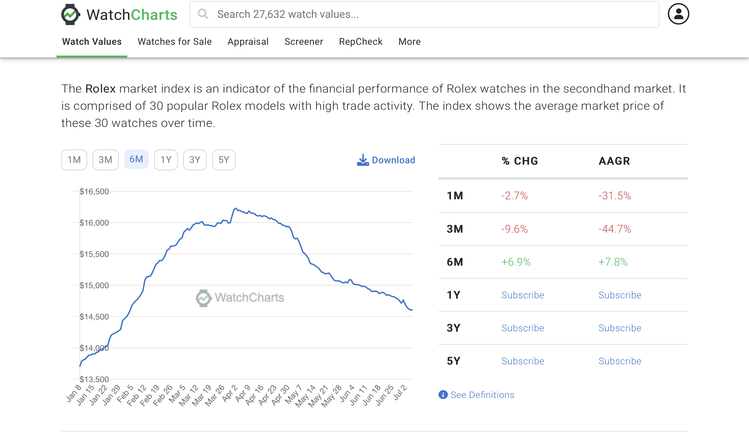749x436 pixels.
Task: Click the Download tray icon
Action: coord(363,160)
